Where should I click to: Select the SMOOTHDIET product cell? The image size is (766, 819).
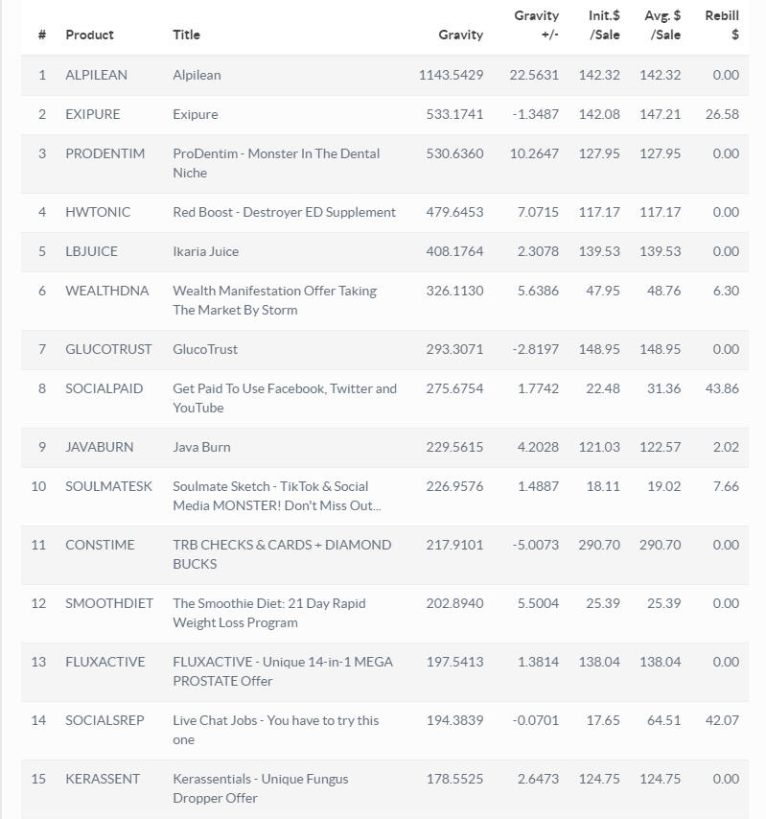[109, 603]
